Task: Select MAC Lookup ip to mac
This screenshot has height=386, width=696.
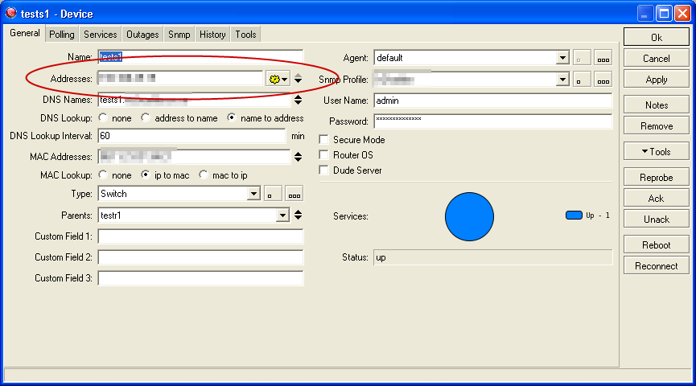Action: pos(145,175)
